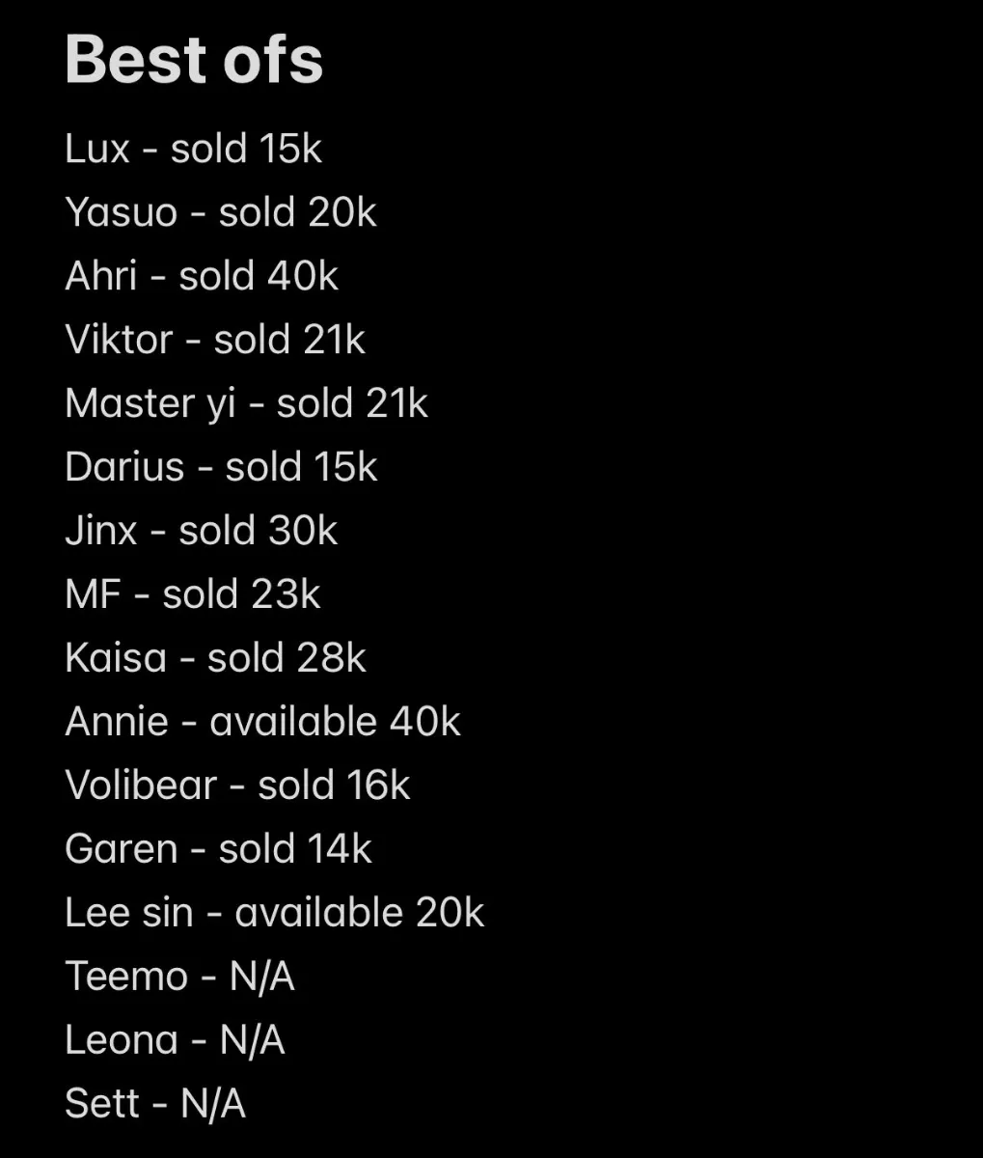Click the MF sold 23k line

pyautogui.click(x=192, y=594)
